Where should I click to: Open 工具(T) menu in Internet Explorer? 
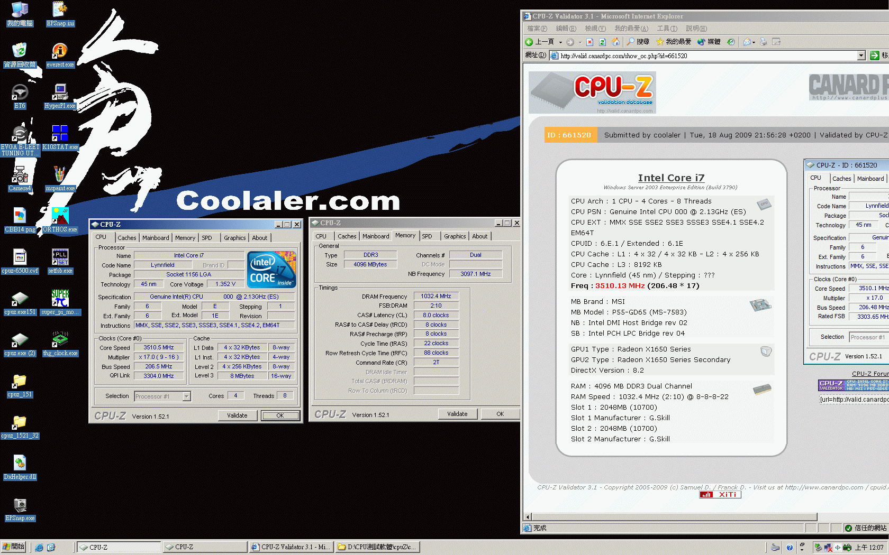click(667, 29)
